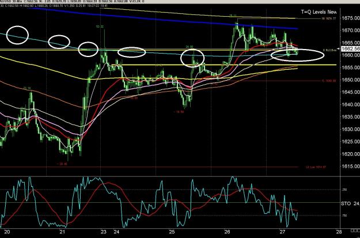Image resolution: width=360 pixels, height=238 pixels.
Task: Click the 1655.00 price axis label
Action: pyautogui.click(x=351, y=67)
